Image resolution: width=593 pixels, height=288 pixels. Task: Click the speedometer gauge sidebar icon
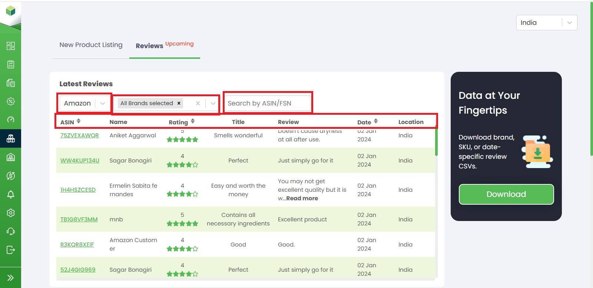[x=11, y=120]
